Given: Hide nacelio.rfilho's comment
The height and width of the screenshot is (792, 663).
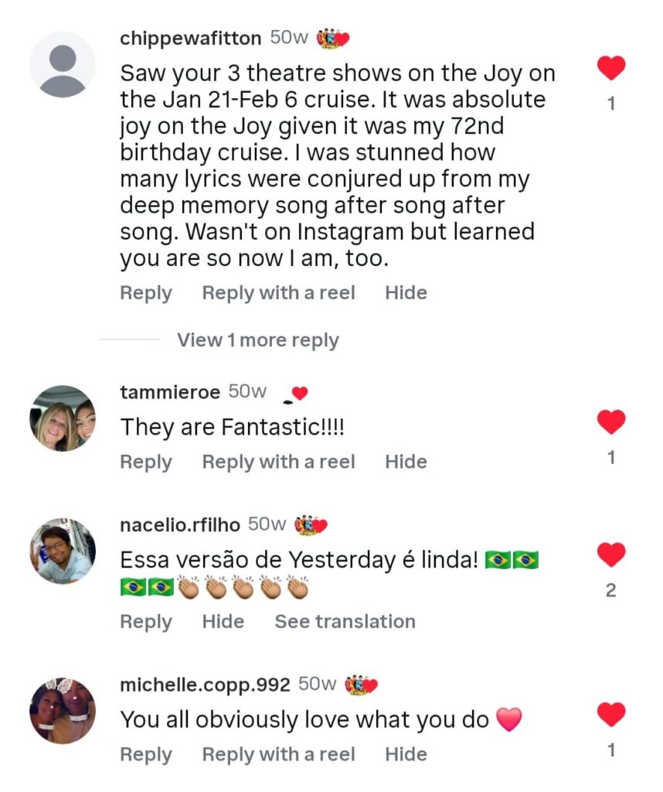Looking at the screenshot, I should pos(223,622).
